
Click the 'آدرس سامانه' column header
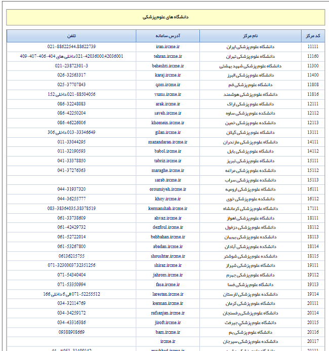click(x=168, y=36)
